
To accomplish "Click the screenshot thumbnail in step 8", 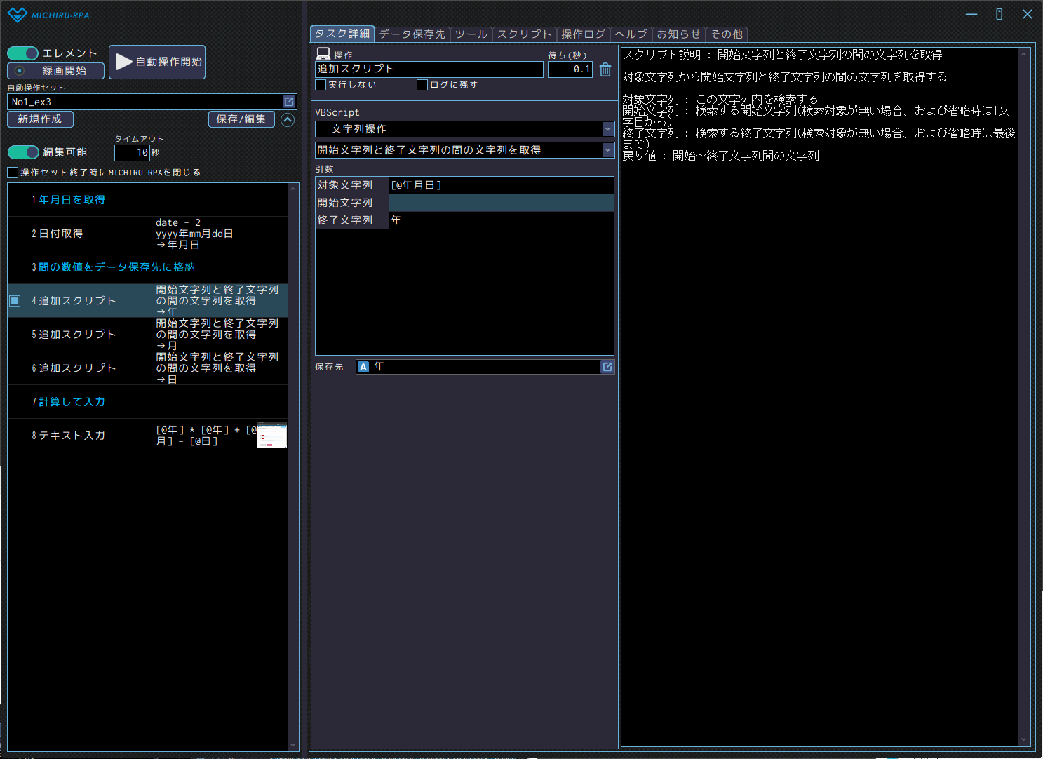I will point(272,436).
